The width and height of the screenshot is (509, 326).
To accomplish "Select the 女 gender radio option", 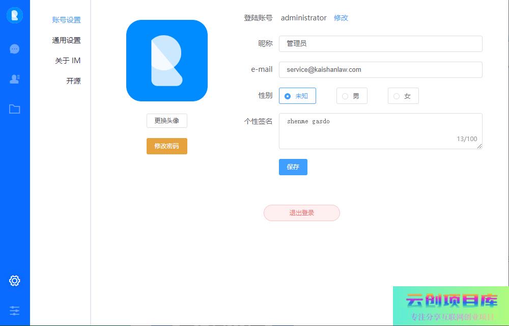I will [403, 96].
